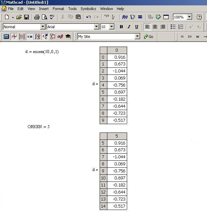Open Boolean toolbar icon
The image size is (207, 214).
(45, 37)
